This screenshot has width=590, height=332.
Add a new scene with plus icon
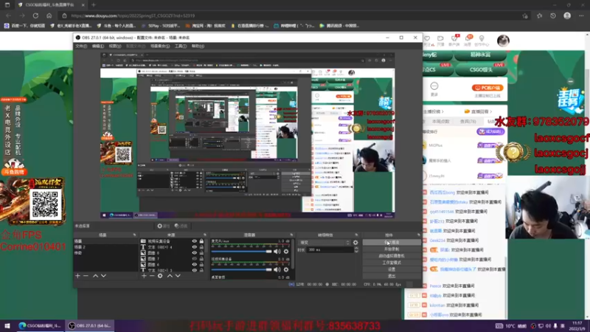[77, 276]
